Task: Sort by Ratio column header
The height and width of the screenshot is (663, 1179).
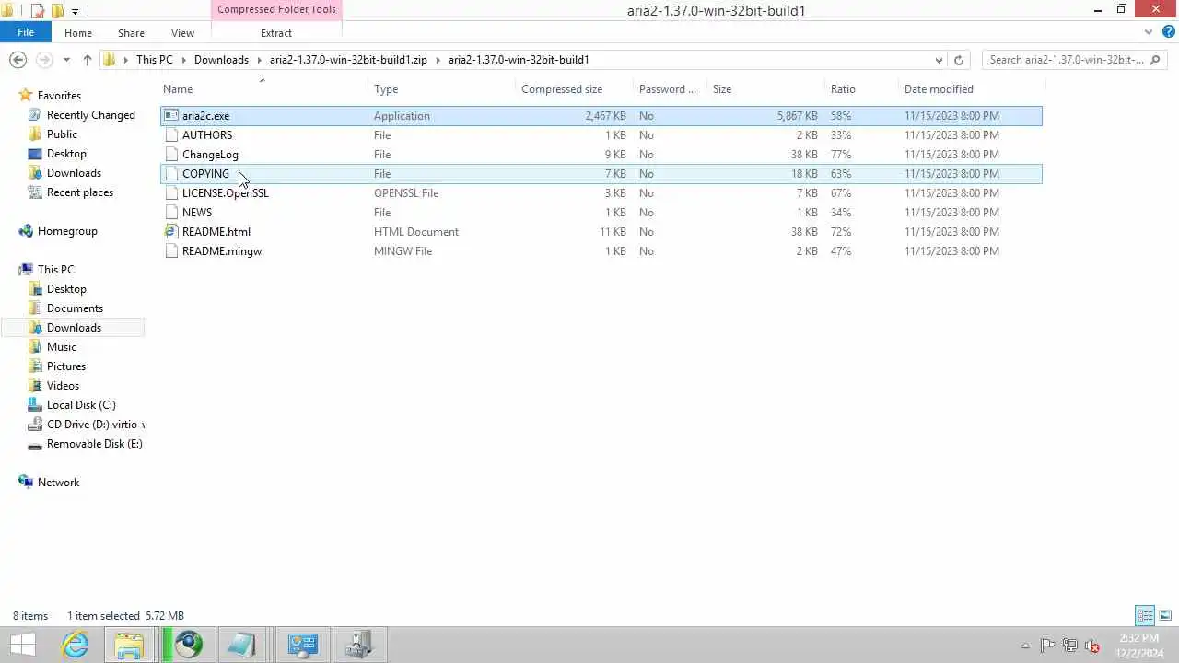Action: (x=843, y=89)
